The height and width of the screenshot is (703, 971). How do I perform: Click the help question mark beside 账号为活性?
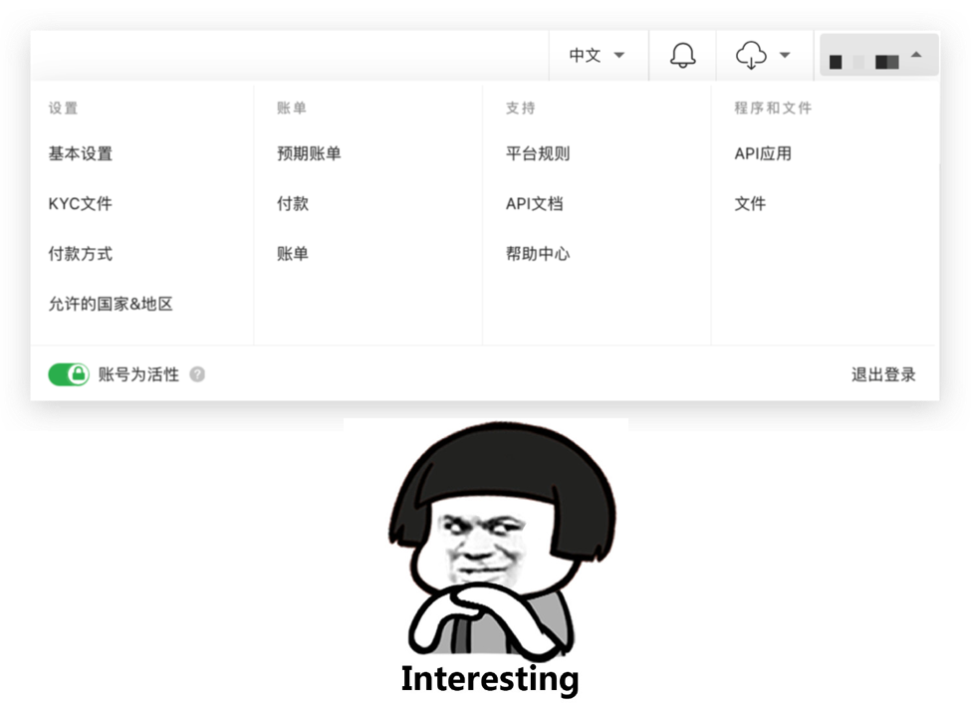[x=197, y=374]
